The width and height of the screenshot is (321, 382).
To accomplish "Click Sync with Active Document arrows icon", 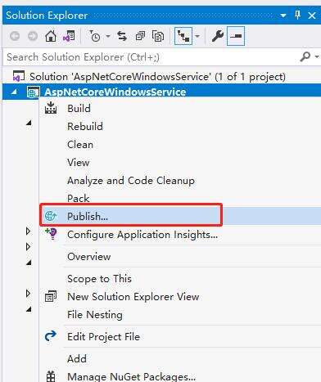I will [122, 36].
